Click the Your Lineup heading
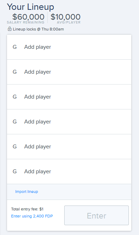139x235 pixels. (31, 7)
